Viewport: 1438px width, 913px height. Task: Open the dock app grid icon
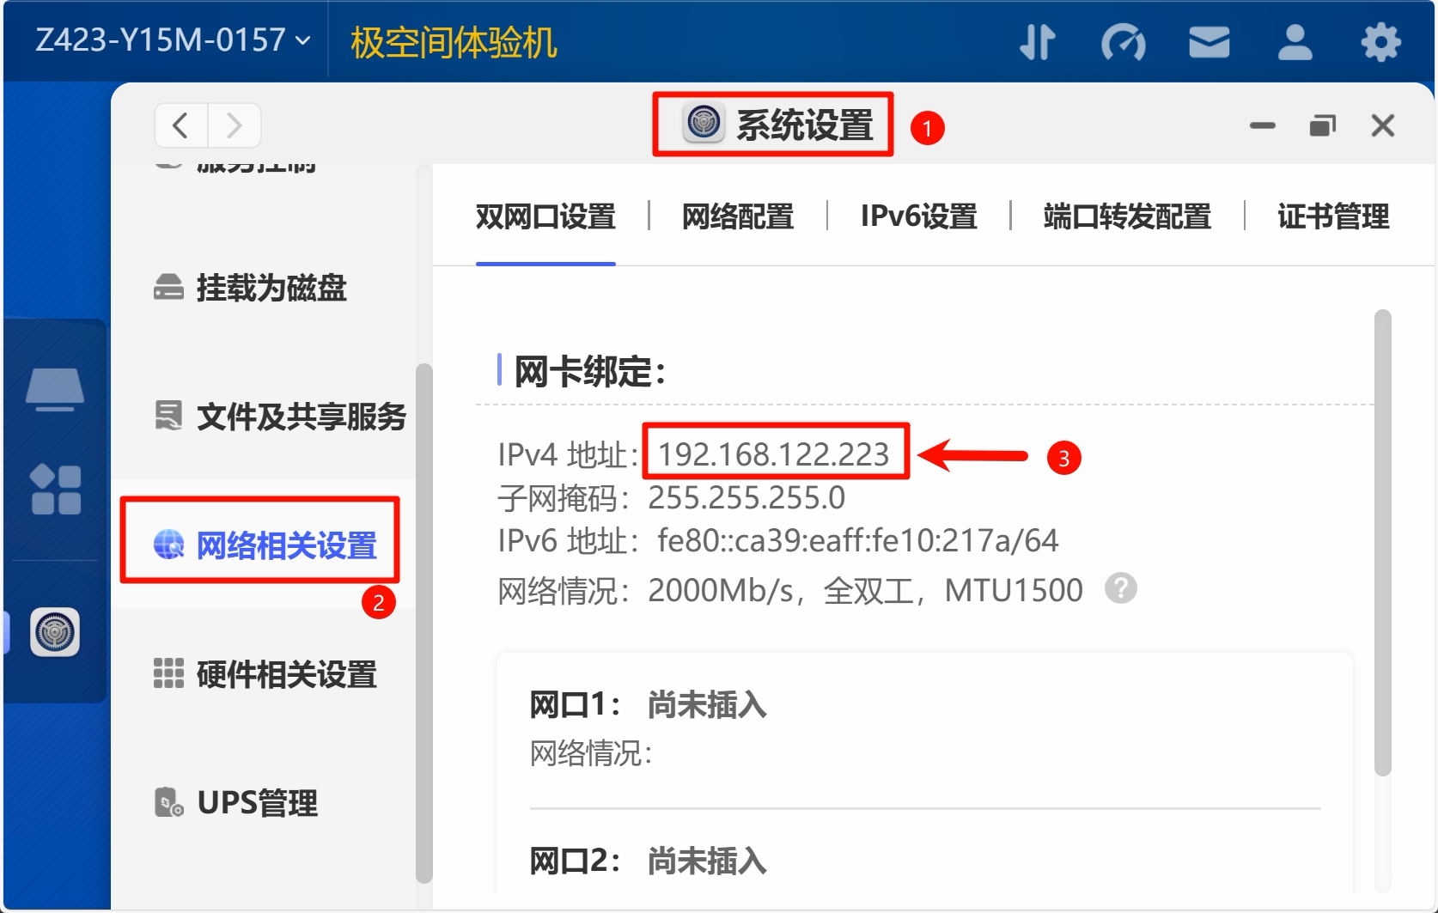coord(56,490)
